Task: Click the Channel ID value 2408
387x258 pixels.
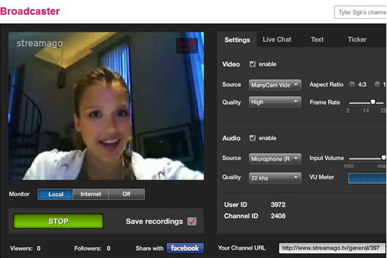Action: point(278,216)
